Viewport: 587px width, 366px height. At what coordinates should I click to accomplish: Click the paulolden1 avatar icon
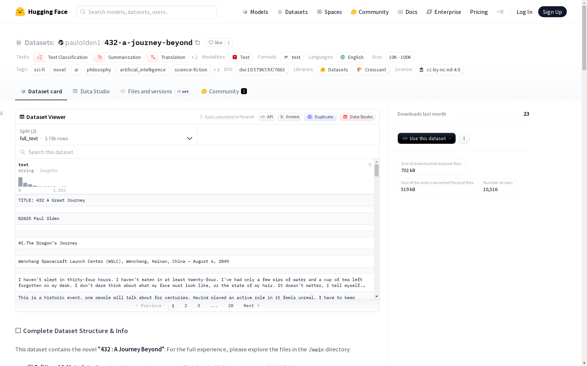point(61,42)
